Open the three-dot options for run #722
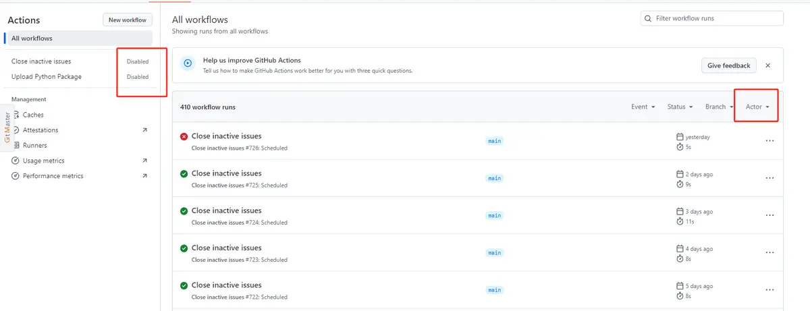 pyautogui.click(x=769, y=289)
